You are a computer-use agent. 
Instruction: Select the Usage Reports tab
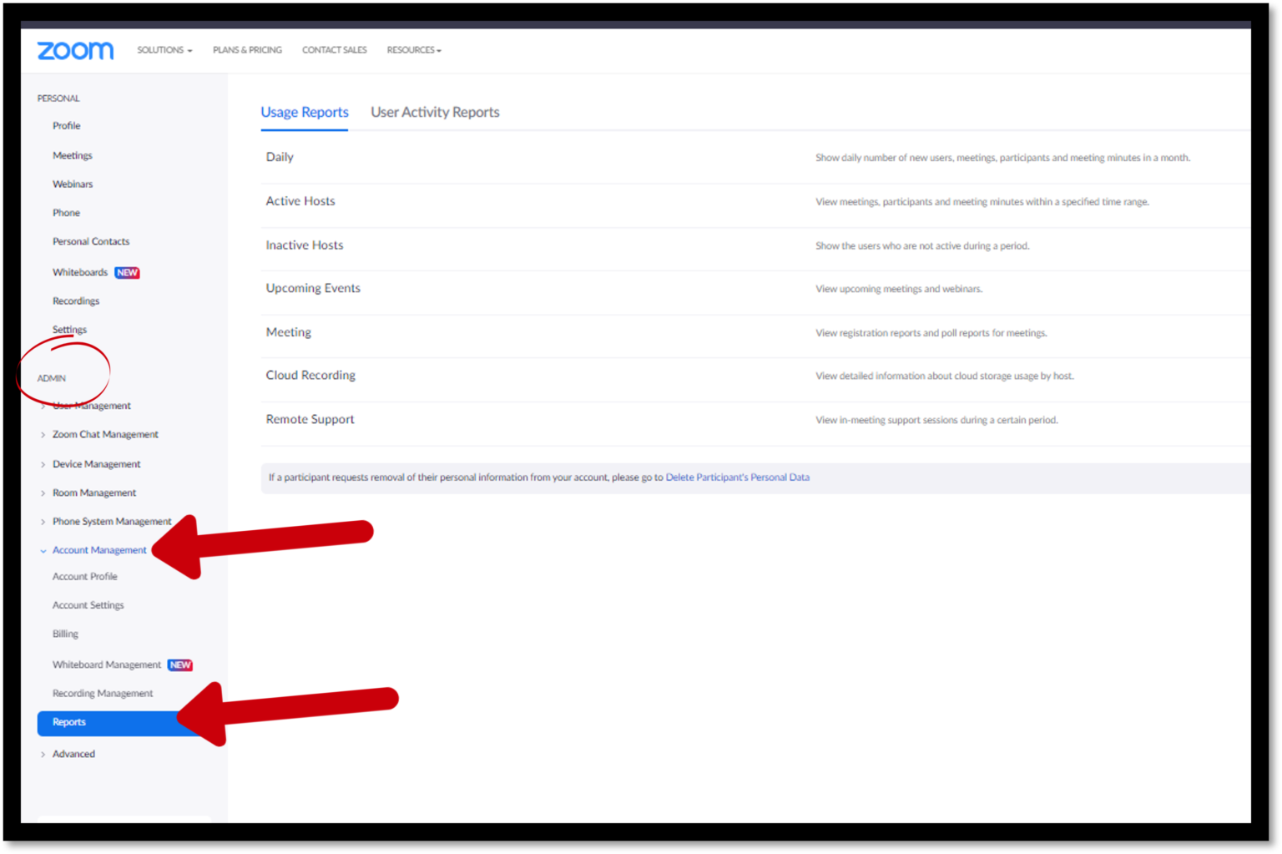(x=304, y=112)
